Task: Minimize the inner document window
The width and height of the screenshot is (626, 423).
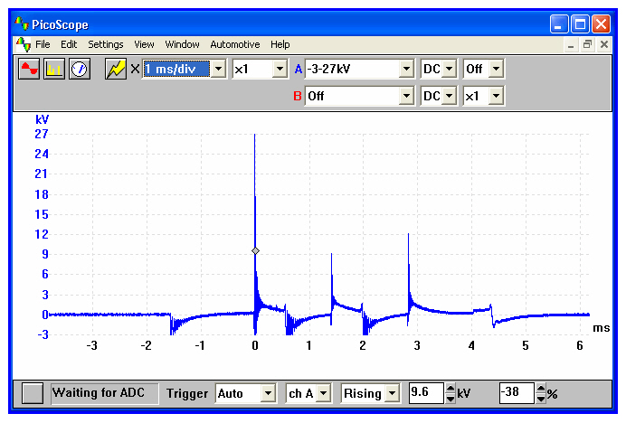Action: (572, 44)
